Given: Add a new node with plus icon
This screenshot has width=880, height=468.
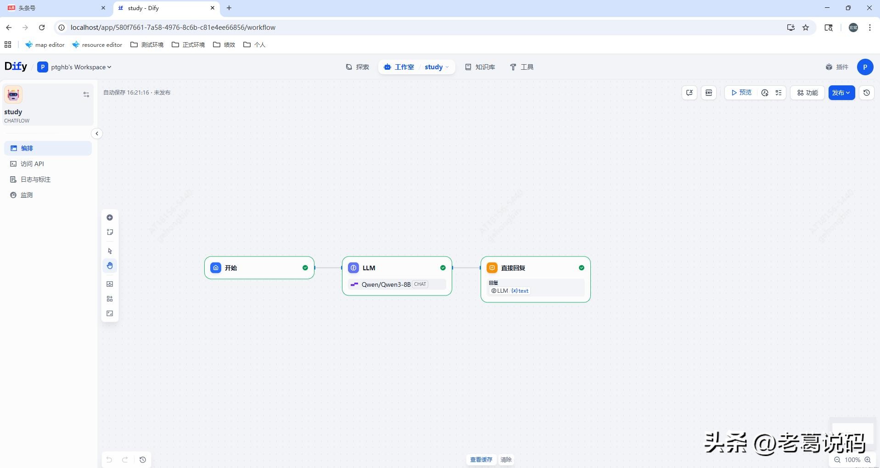Looking at the screenshot, I should [110, 217].
